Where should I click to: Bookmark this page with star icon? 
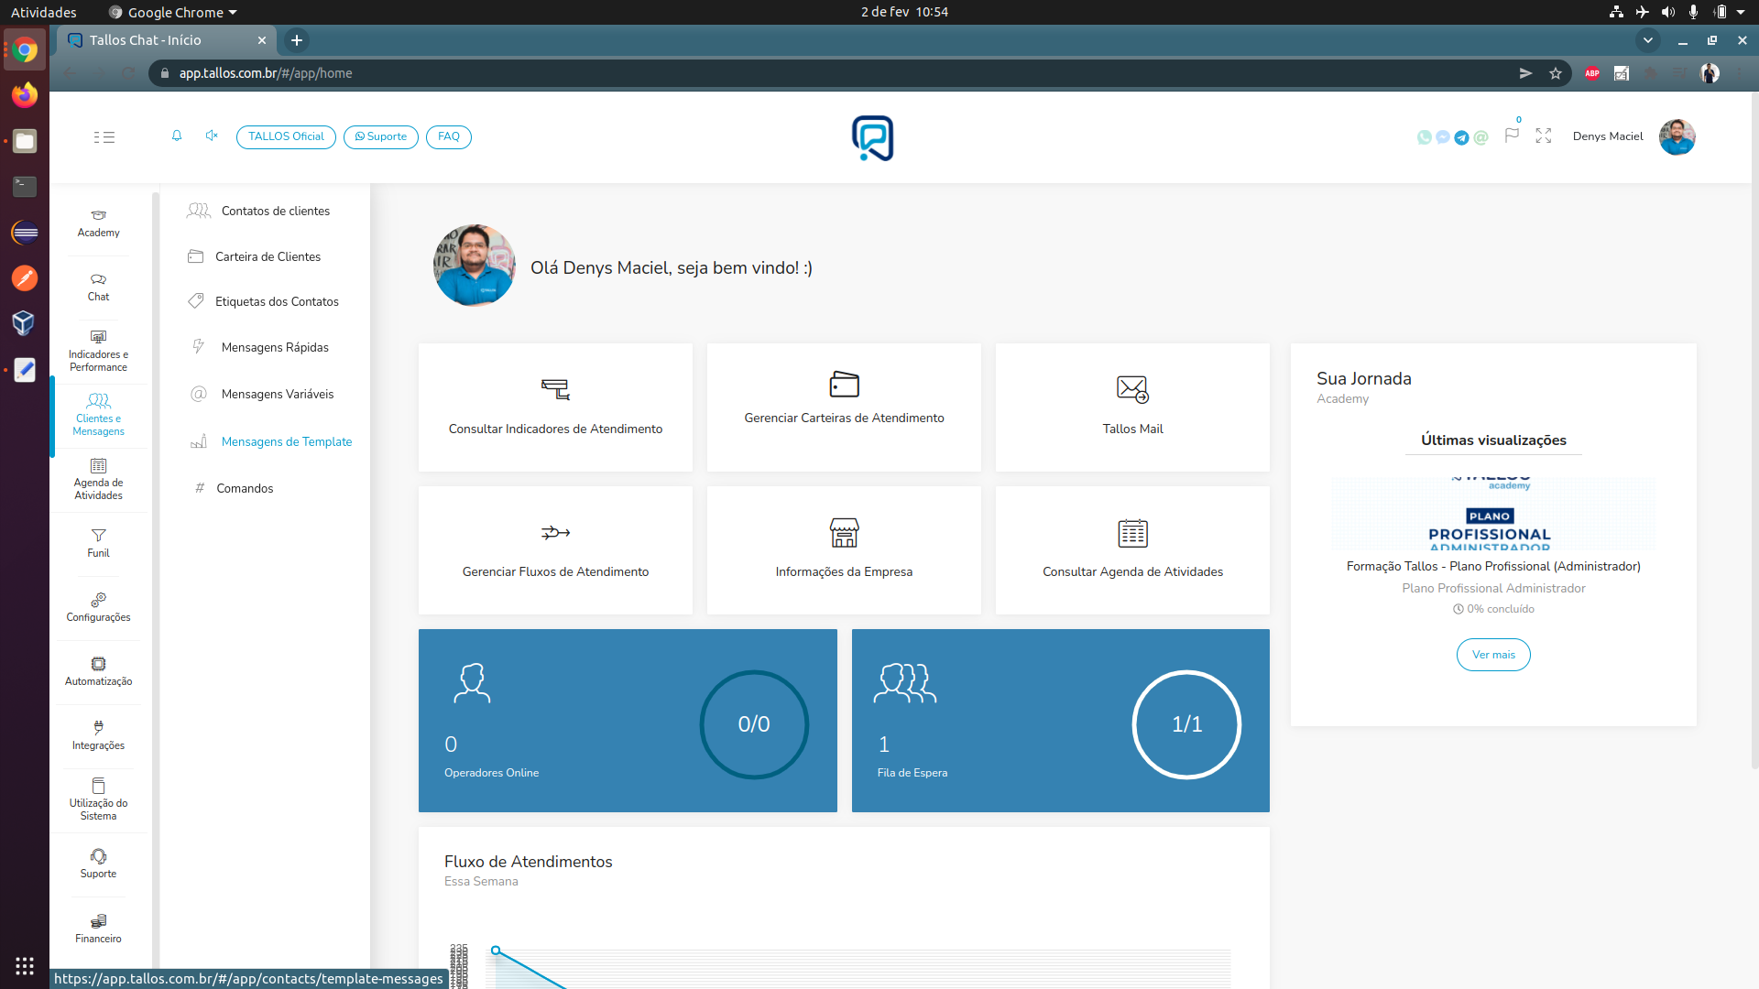(x=1555, y=73)
